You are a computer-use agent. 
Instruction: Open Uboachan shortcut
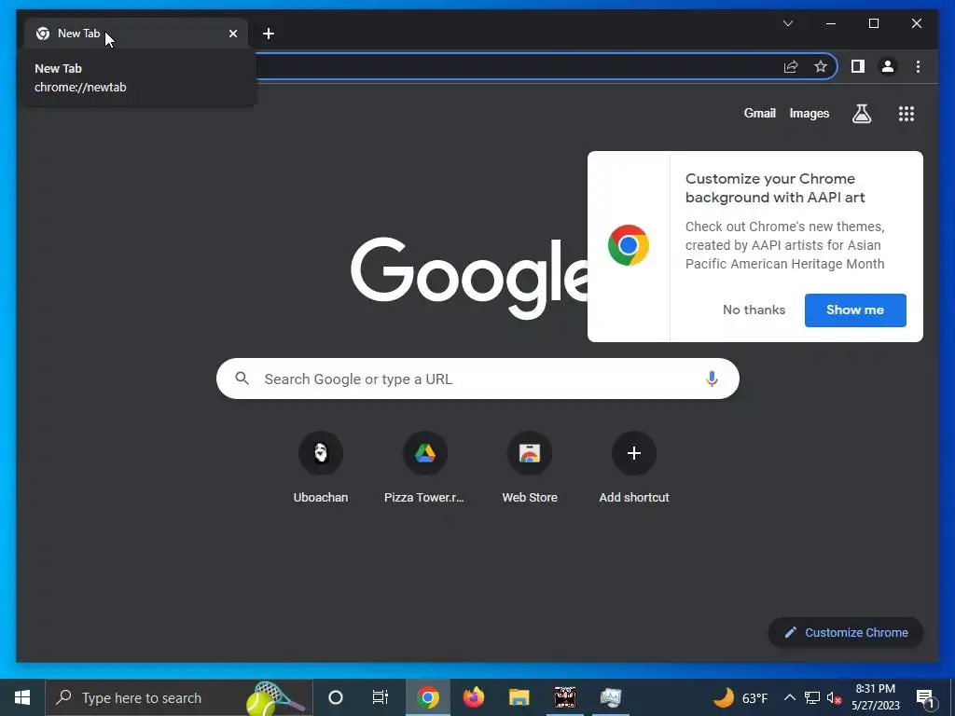click(321, 468)
